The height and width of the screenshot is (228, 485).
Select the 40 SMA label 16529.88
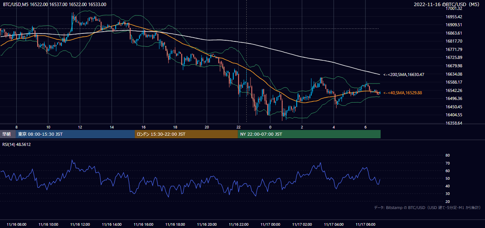(403, 93)
